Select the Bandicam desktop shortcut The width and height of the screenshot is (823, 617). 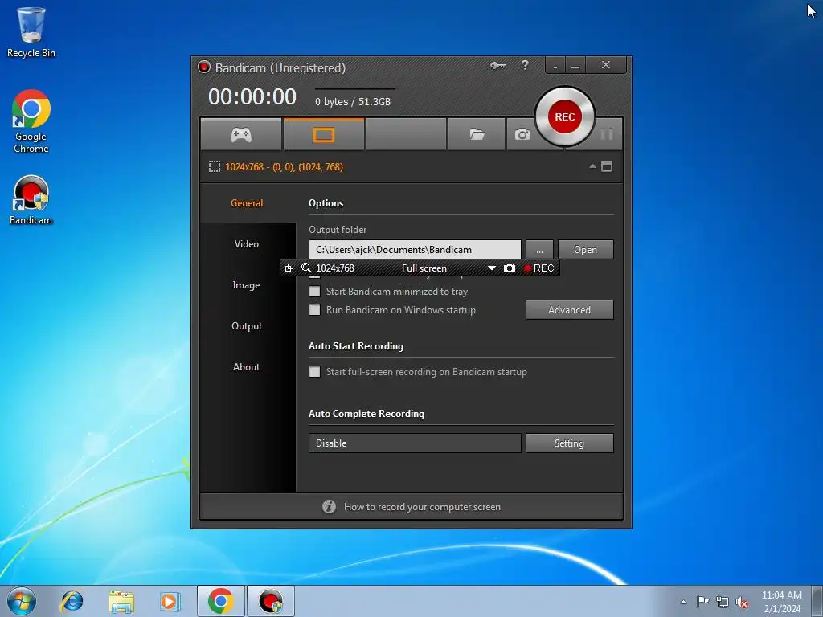click(31, 200)
